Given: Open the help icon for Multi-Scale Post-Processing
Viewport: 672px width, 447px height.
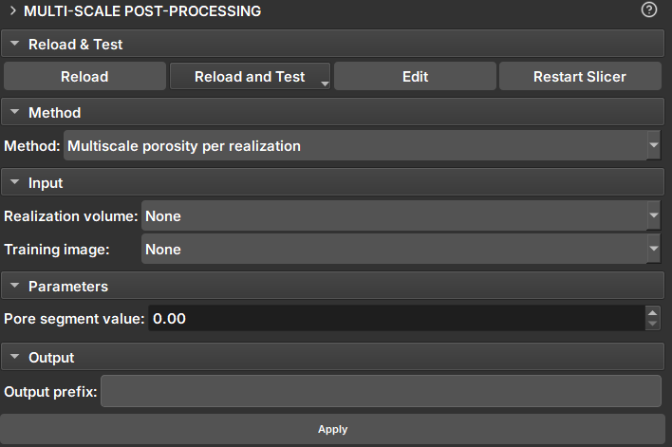Looking at the screenshot, I should [x=649, y=10].
